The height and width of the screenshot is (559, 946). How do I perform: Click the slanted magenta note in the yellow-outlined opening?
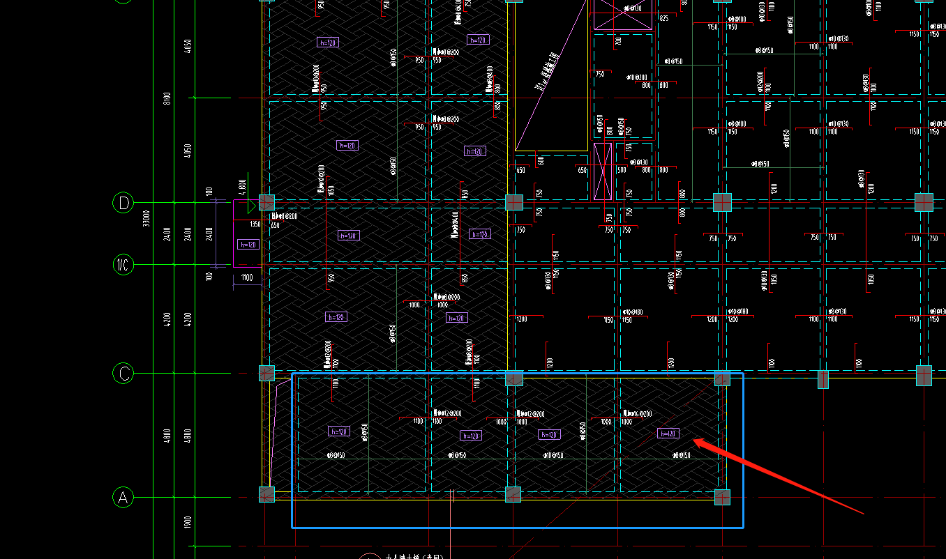click(x=549, y=72)
